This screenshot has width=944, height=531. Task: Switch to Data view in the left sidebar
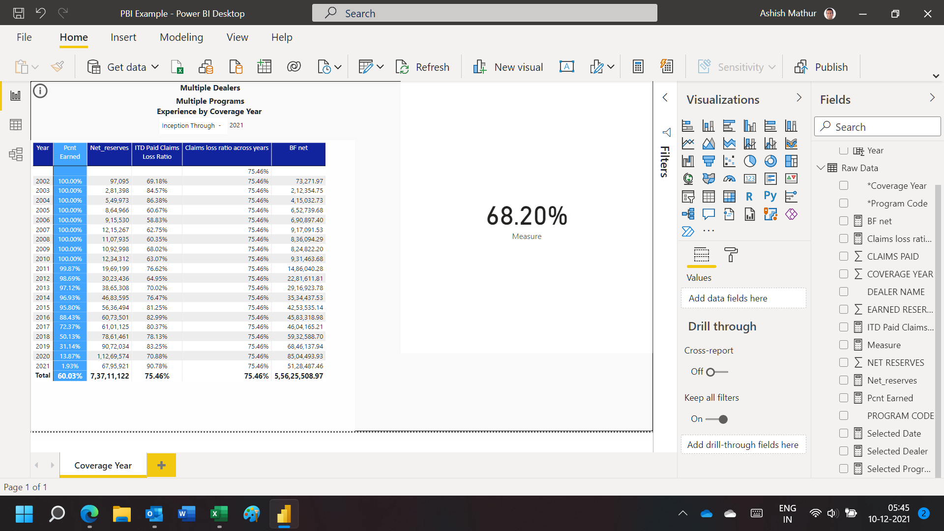click(x=15, y=124)
